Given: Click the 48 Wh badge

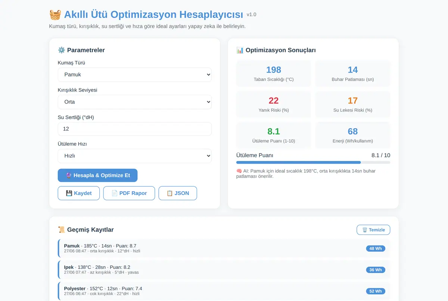Looking at the screenshot, I should coord(376,249).
